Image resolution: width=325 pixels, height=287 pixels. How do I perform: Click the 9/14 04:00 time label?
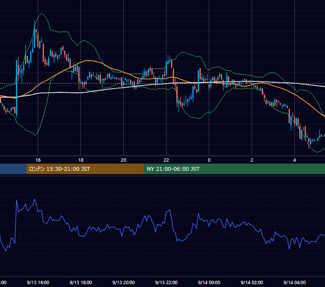coord(294,282)
